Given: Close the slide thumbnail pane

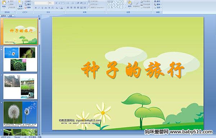Looking at the screenshot, I should (x=39, y=16).
